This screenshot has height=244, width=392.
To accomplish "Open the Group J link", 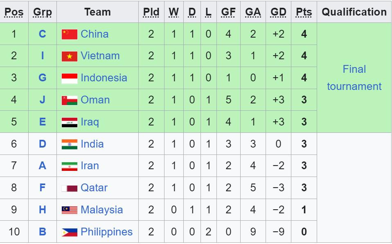I will tap(43, 100).
